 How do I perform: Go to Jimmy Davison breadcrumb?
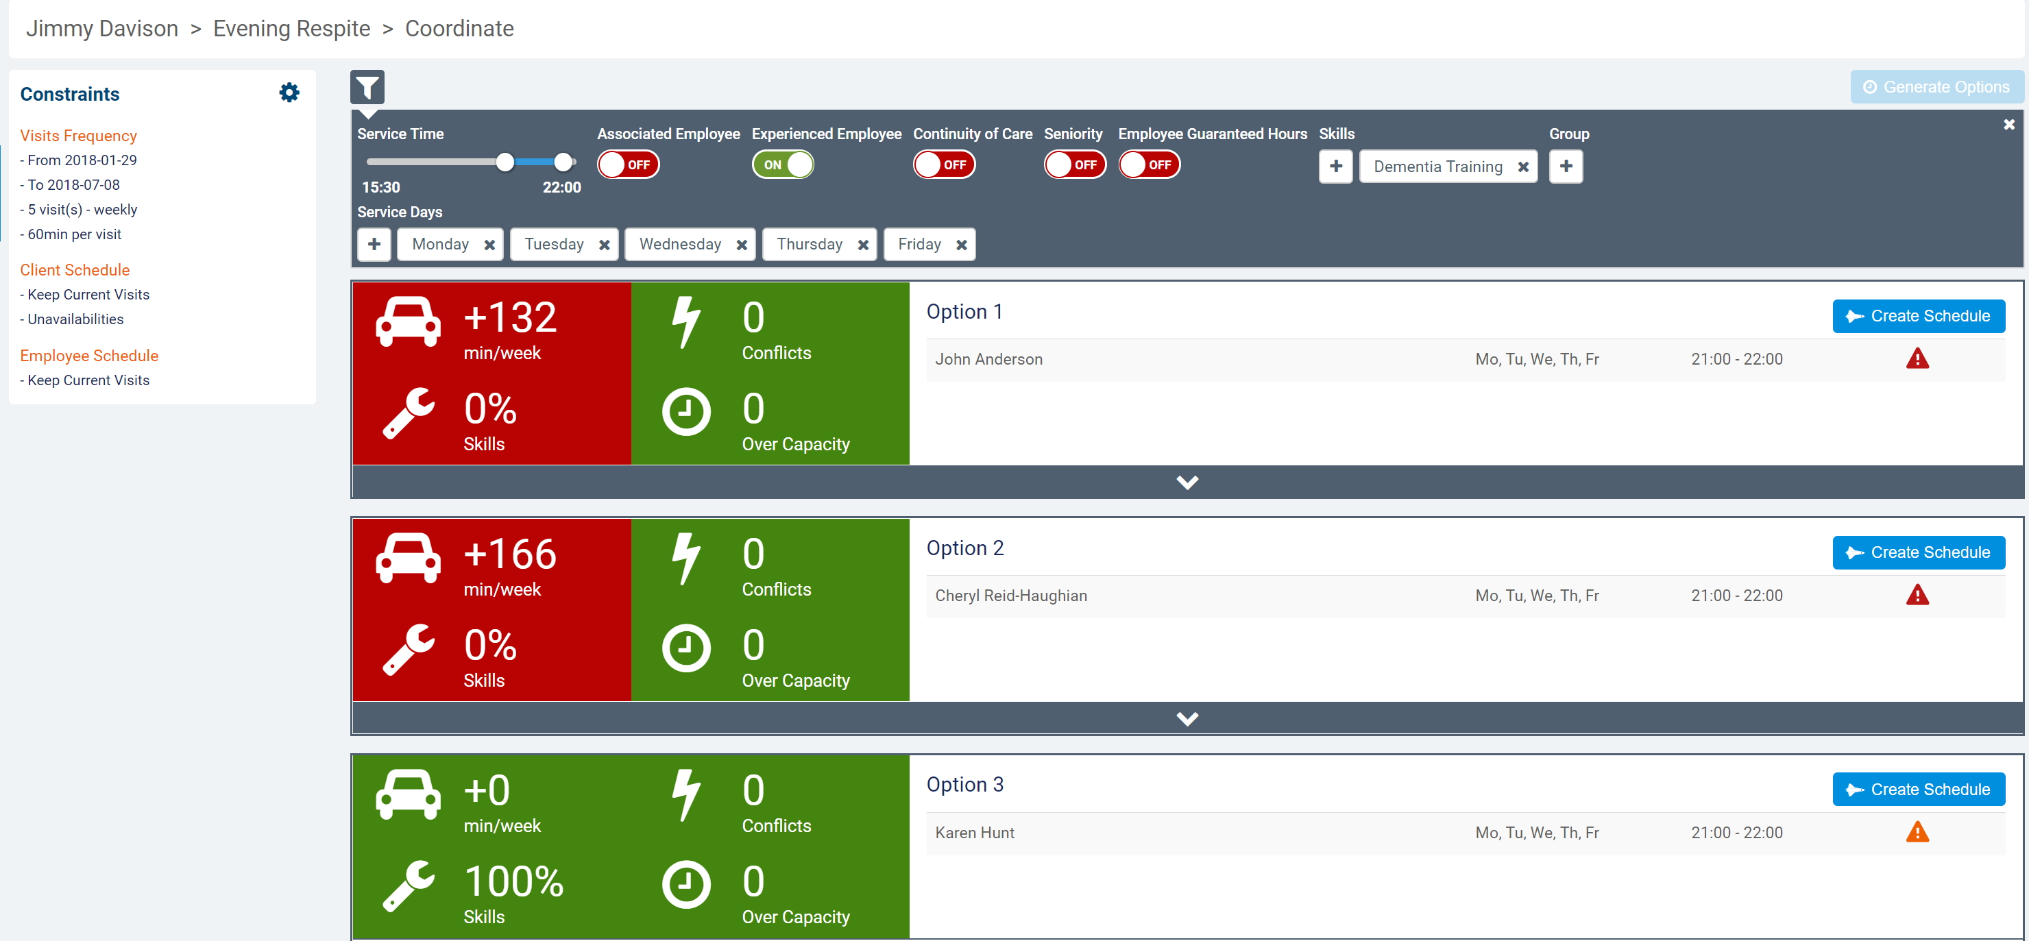pyautogui.click(x=102, y=28)
